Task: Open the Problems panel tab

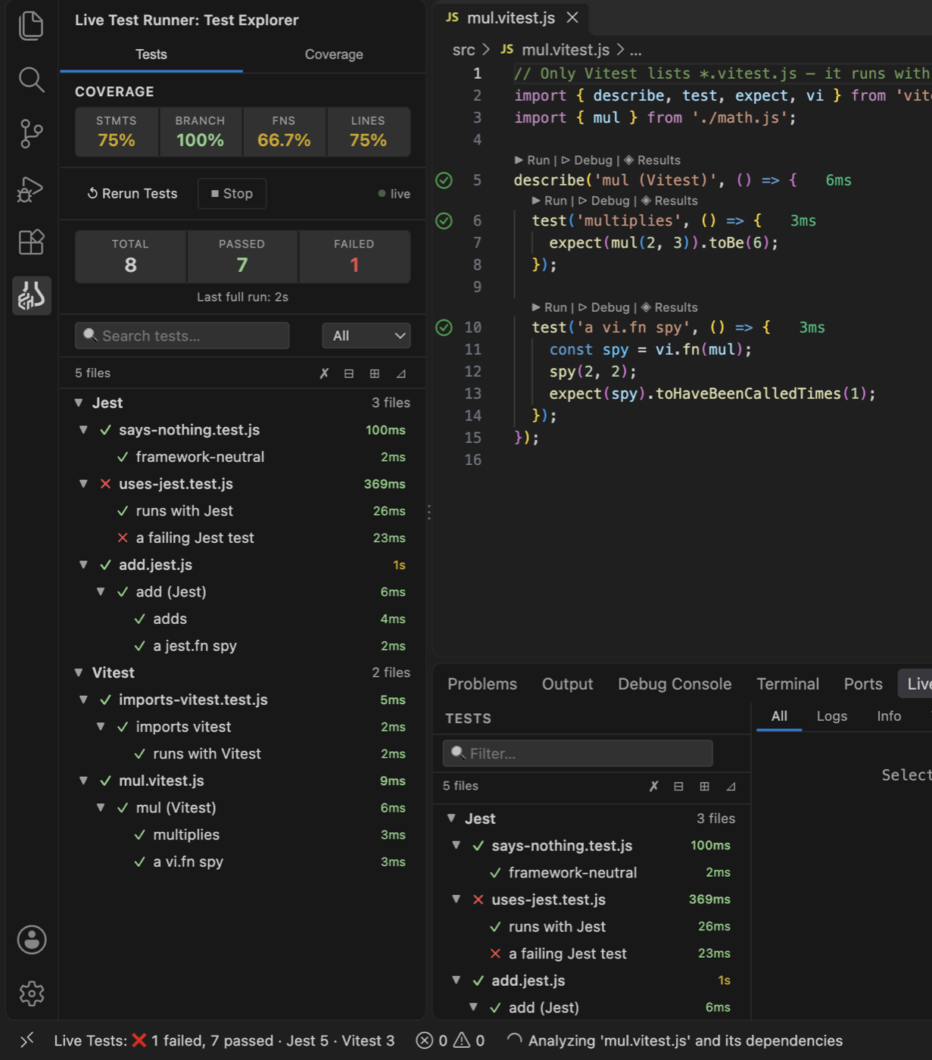Action: pyautogui.click(x=482, y=684)
